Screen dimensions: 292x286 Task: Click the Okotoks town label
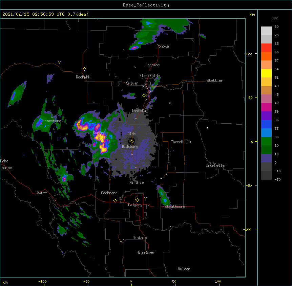[140, 238]
